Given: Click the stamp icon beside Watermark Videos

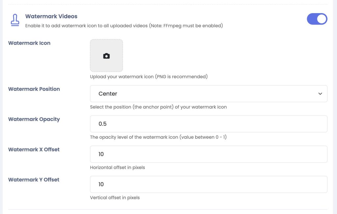Looking at the screenshot, I should click(x=15, y=20).
